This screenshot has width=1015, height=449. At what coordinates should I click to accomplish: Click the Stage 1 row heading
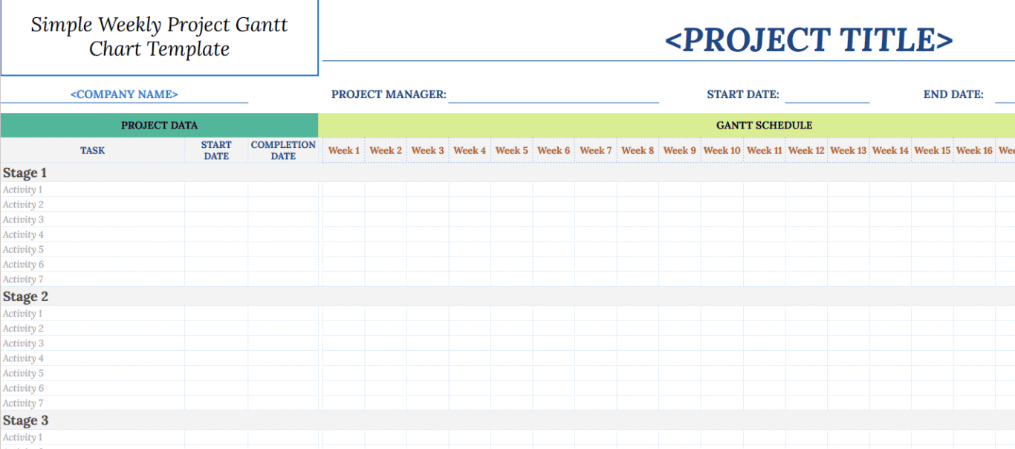(25, 172)
